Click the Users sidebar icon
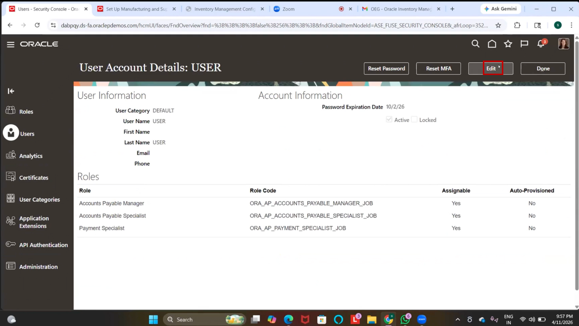The image size is (579, 326). [x=11, y=133]
